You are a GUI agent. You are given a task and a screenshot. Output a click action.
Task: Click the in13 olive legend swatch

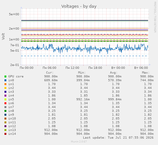tap(5, 130)
